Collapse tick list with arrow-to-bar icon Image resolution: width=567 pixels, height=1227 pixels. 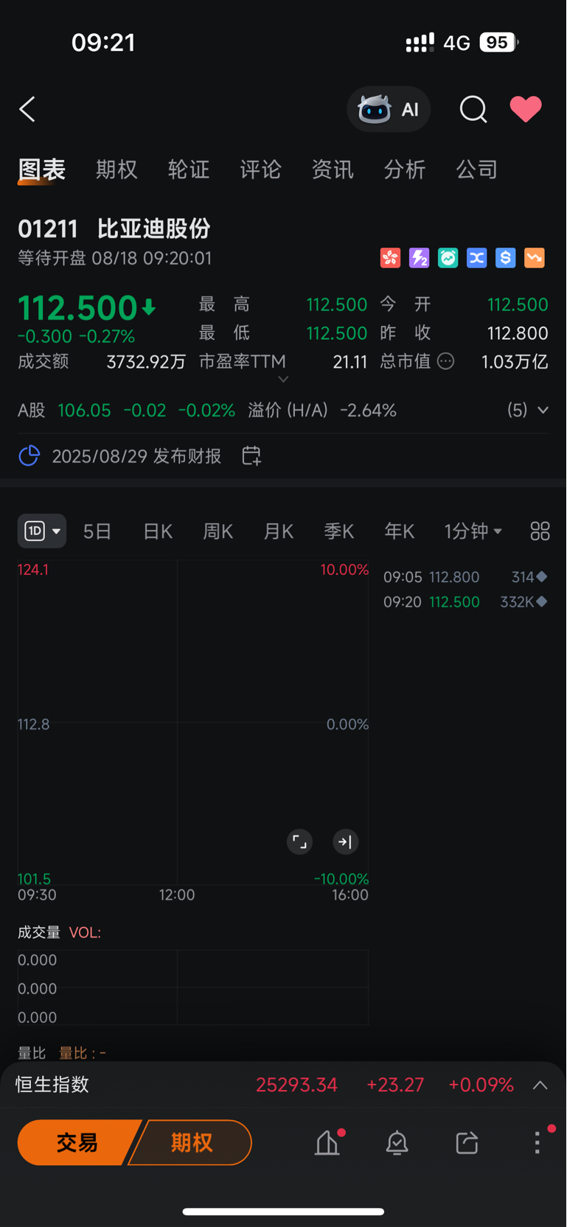pos(345,842)
